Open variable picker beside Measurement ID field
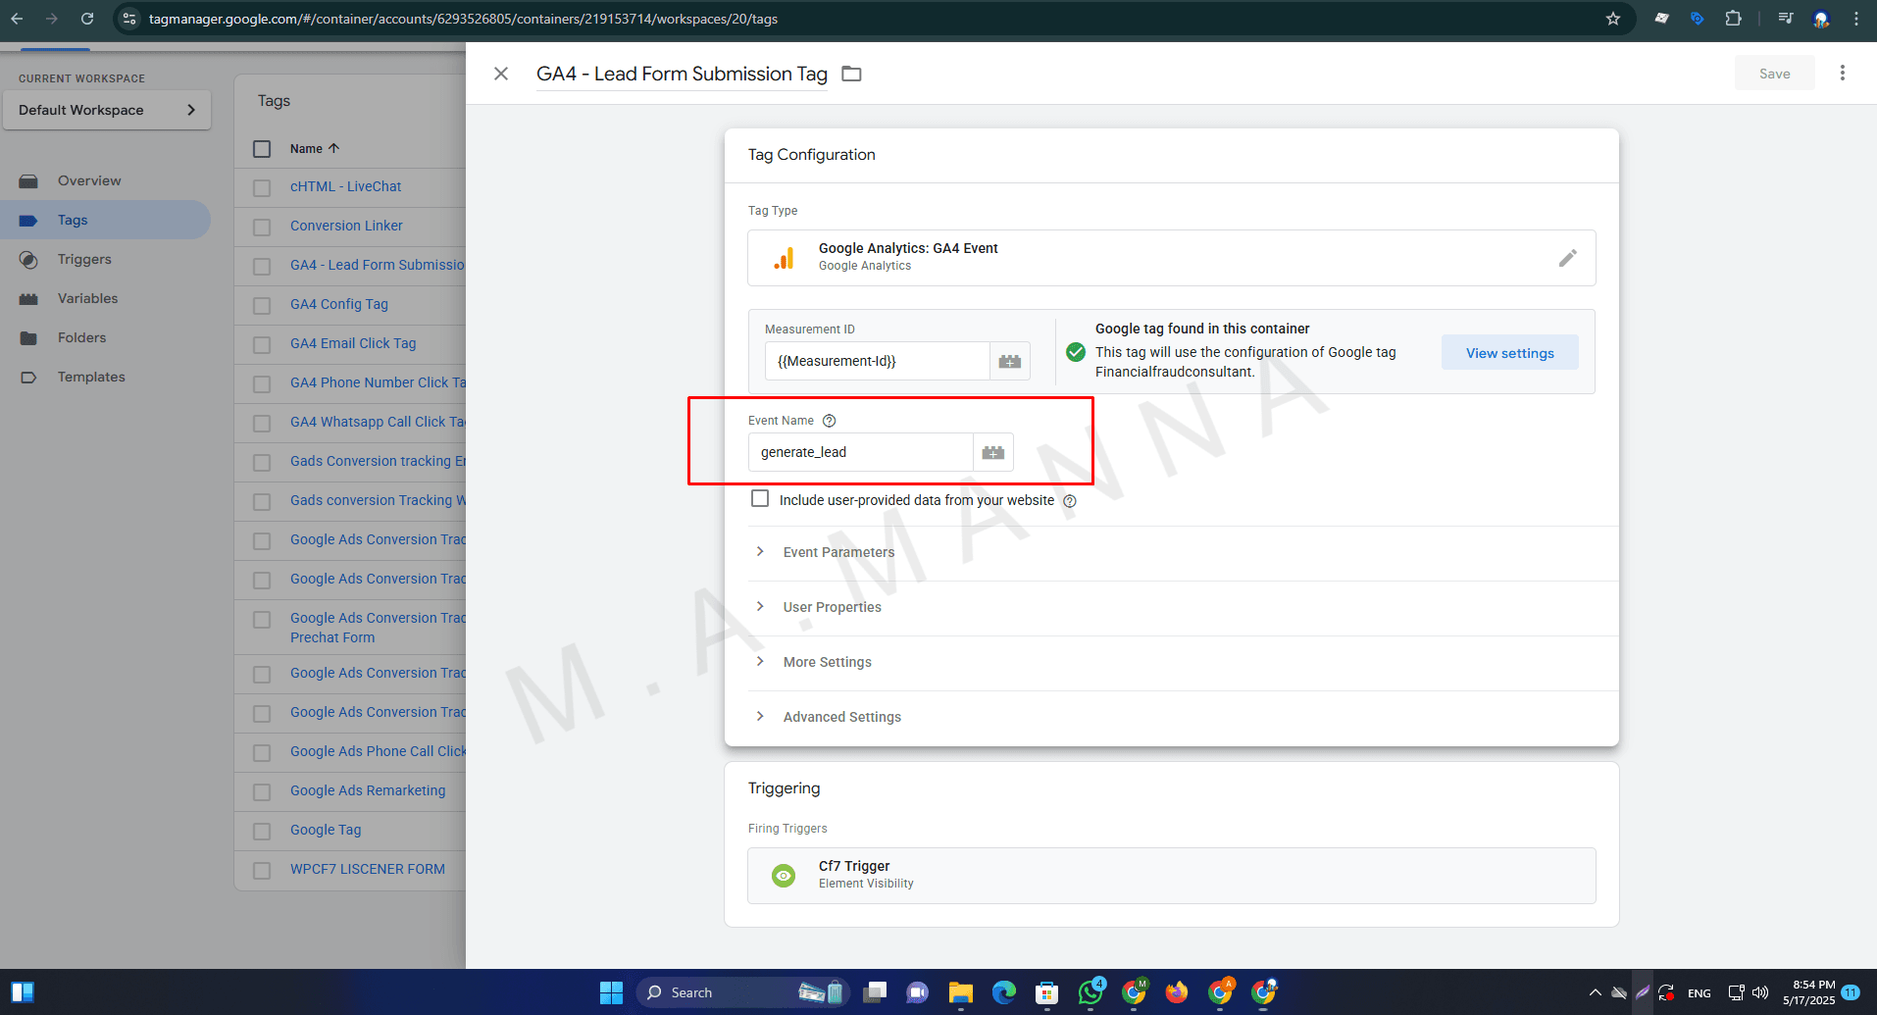1877x1015 pixels. [1009, 362]
